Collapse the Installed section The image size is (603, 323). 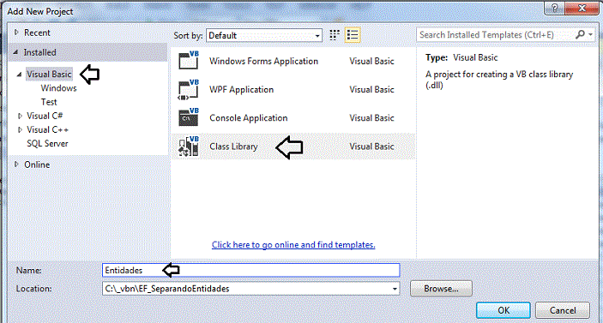pyautogui.click(x=15, y=52)
